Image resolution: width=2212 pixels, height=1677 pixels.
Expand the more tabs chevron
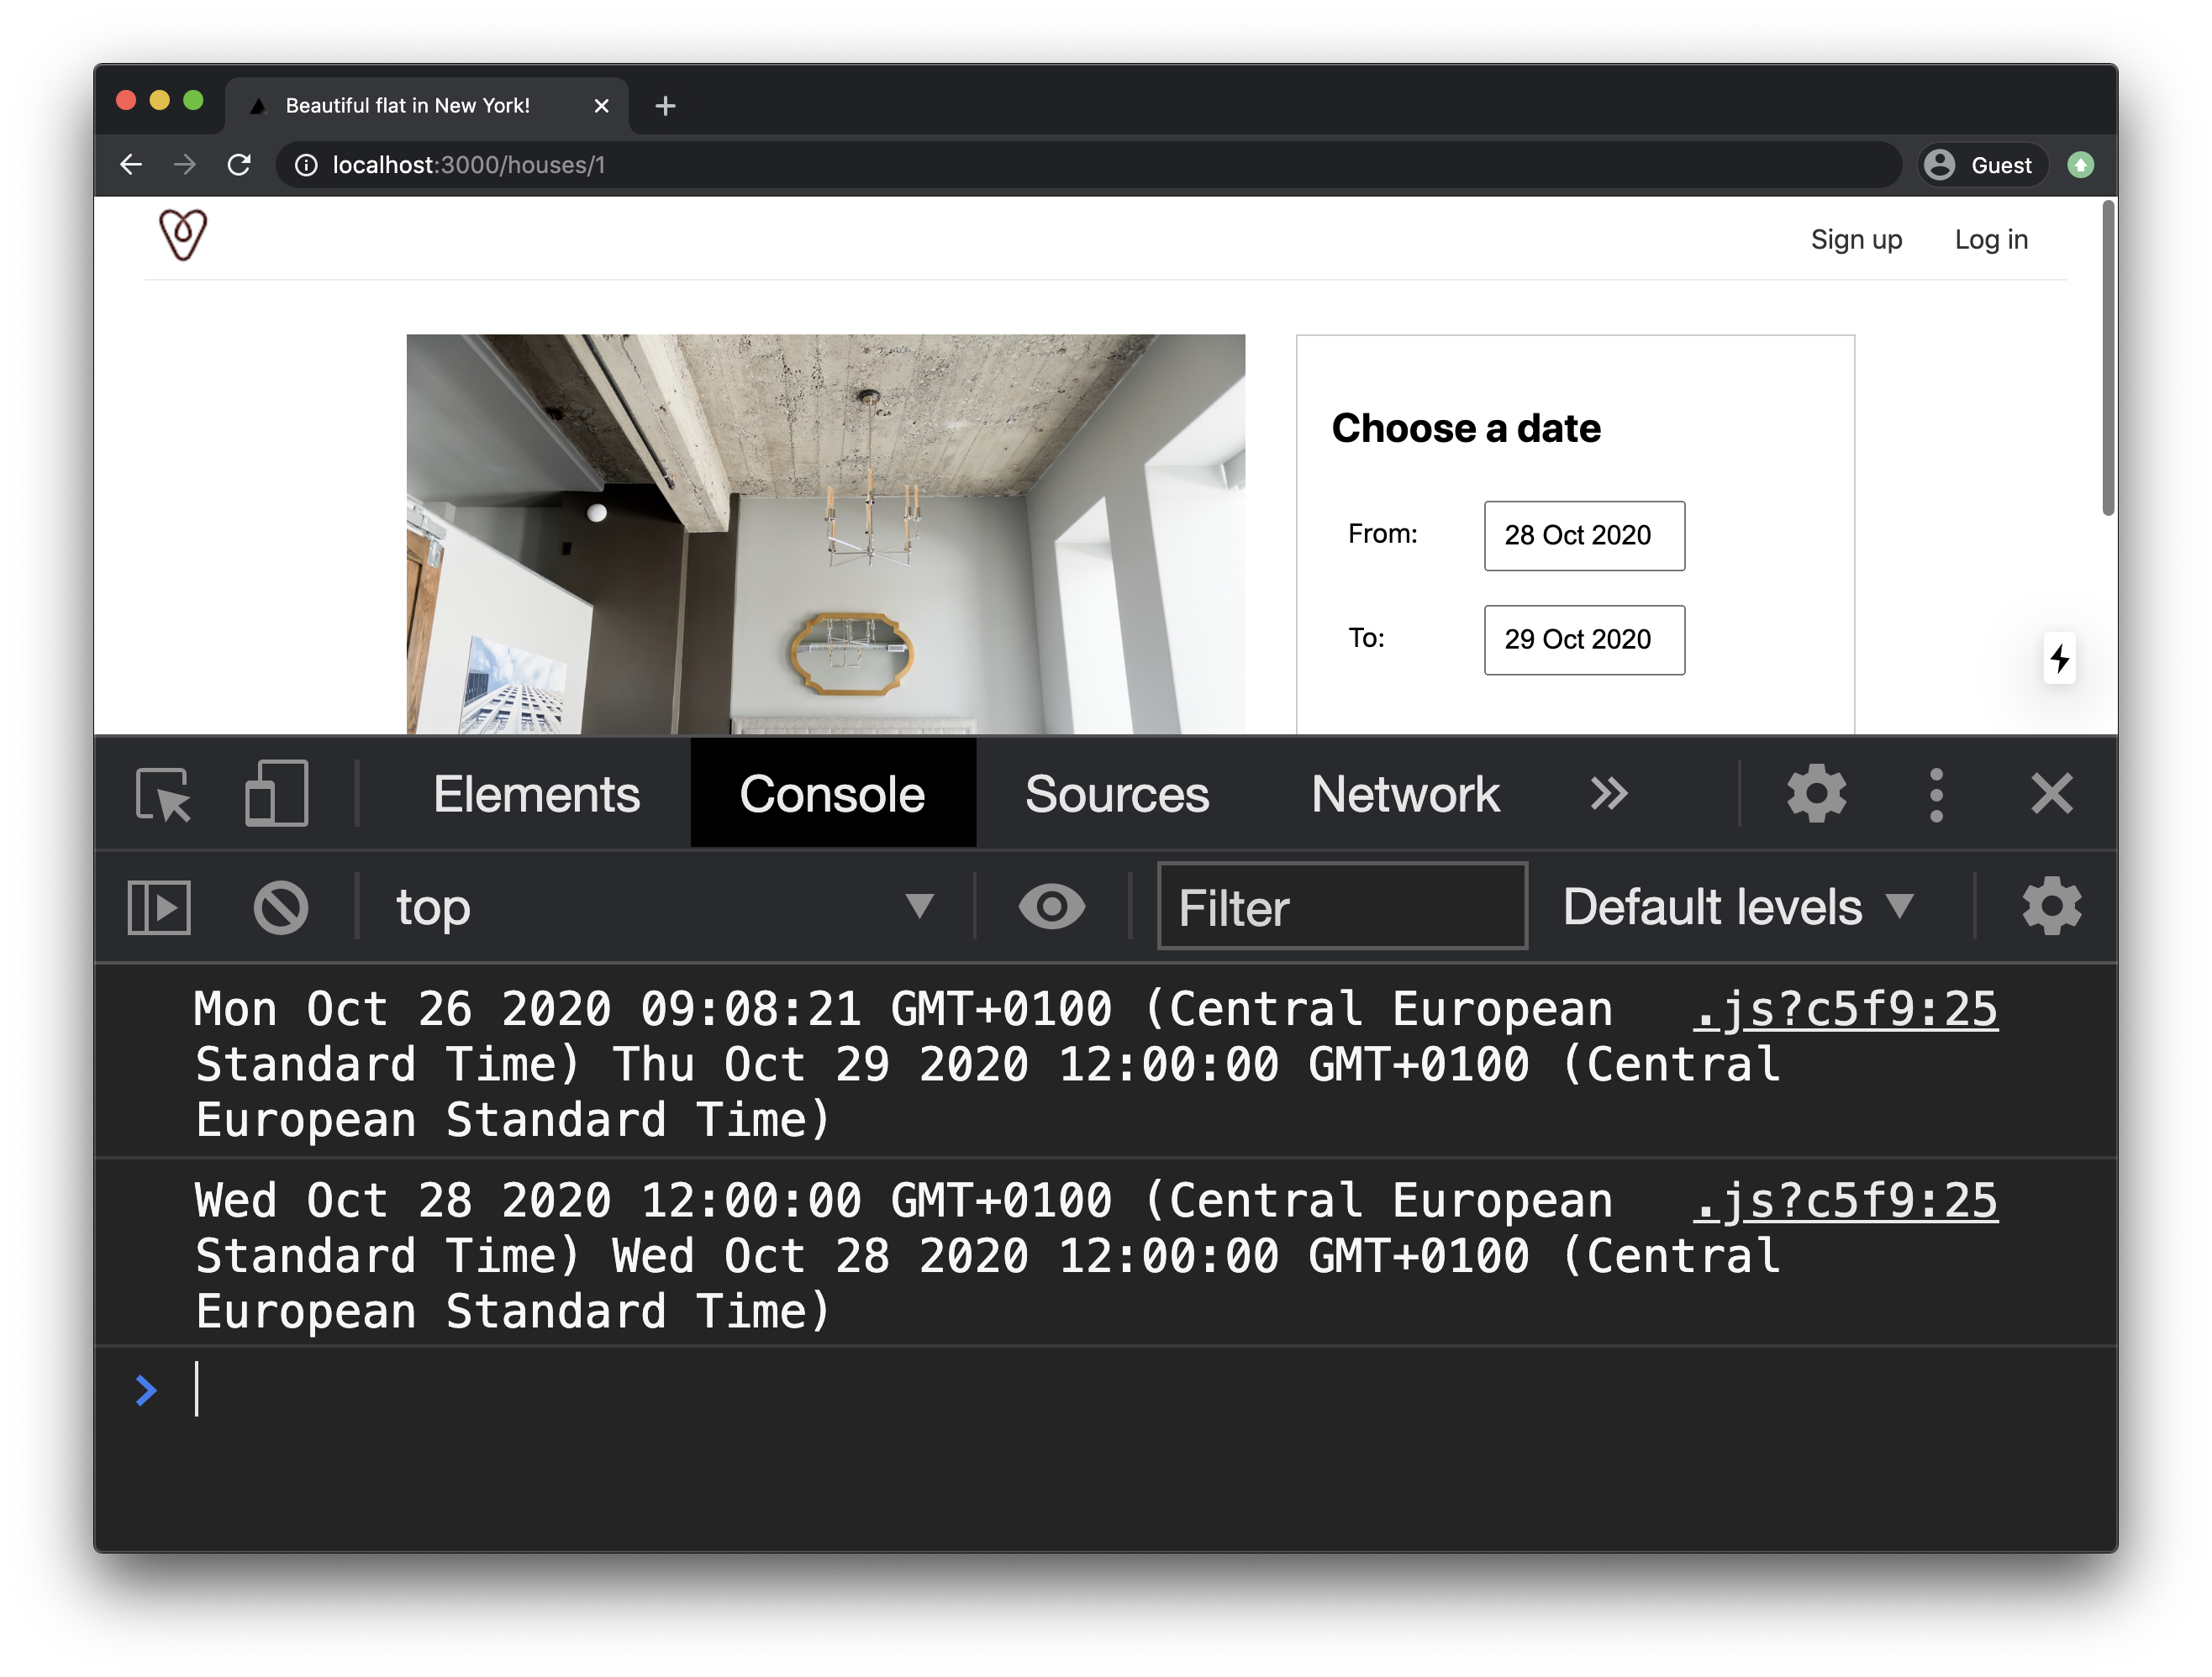[x=1608, y=795]
